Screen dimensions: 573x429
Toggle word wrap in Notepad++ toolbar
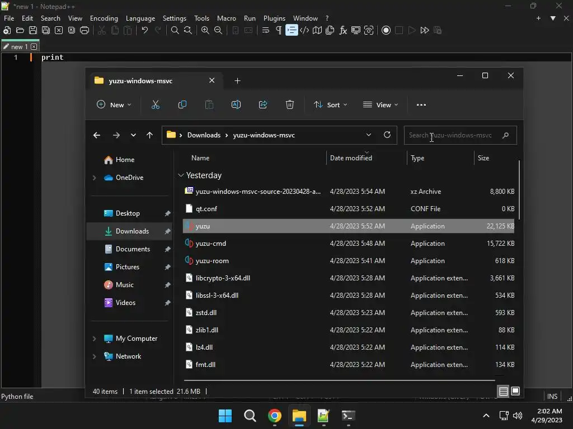(x=266, y=30)
